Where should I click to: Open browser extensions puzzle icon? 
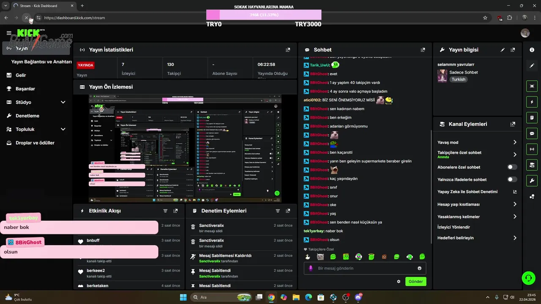[509, 18]
